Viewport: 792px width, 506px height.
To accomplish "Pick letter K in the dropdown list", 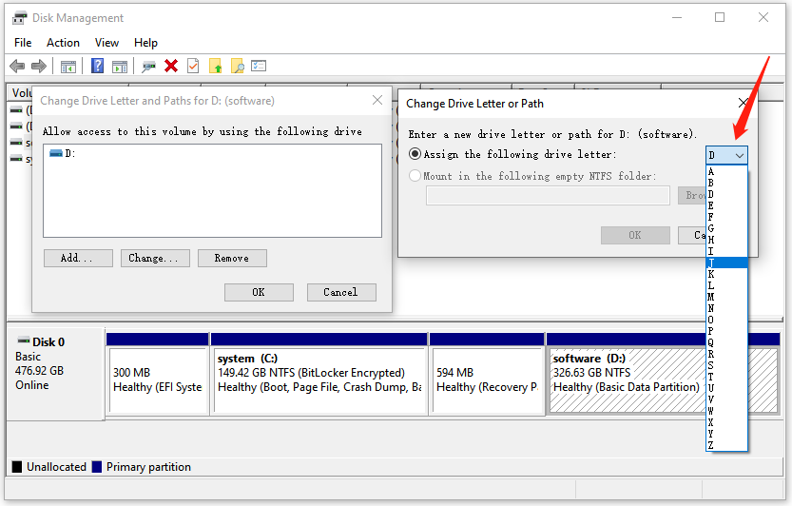I will pos(711,274).
